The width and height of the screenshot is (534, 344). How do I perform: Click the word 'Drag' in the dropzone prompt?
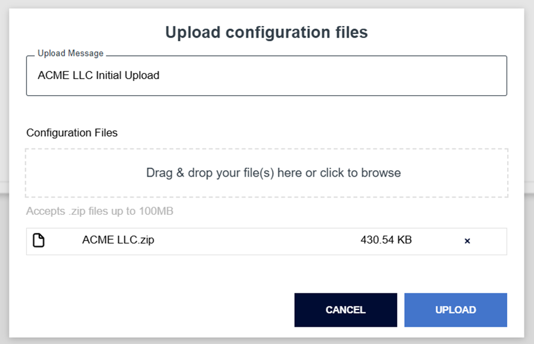159,173
